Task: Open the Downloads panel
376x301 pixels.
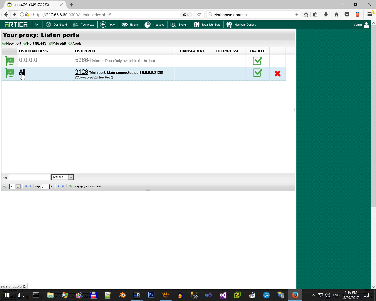Action: coord(326,14)
